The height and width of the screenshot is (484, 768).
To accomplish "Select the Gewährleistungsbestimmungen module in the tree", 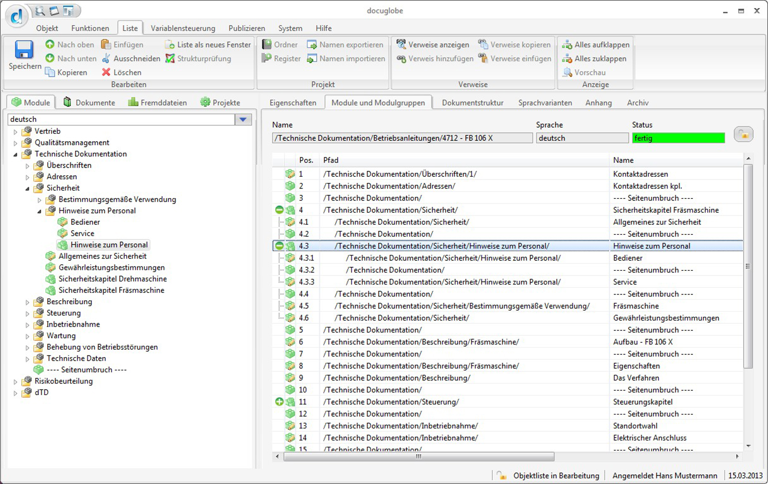I will tap(111, 267).
